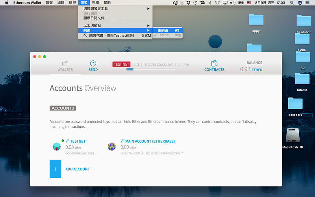The height and width of the screenshot is (197, 315).
Task: Open the Macintosh HD drive icon
Action: coord(292,136)
